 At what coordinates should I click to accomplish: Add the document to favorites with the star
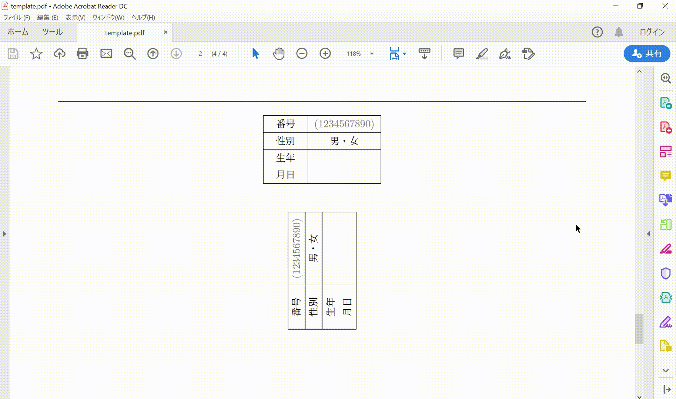tap(37, 54)
